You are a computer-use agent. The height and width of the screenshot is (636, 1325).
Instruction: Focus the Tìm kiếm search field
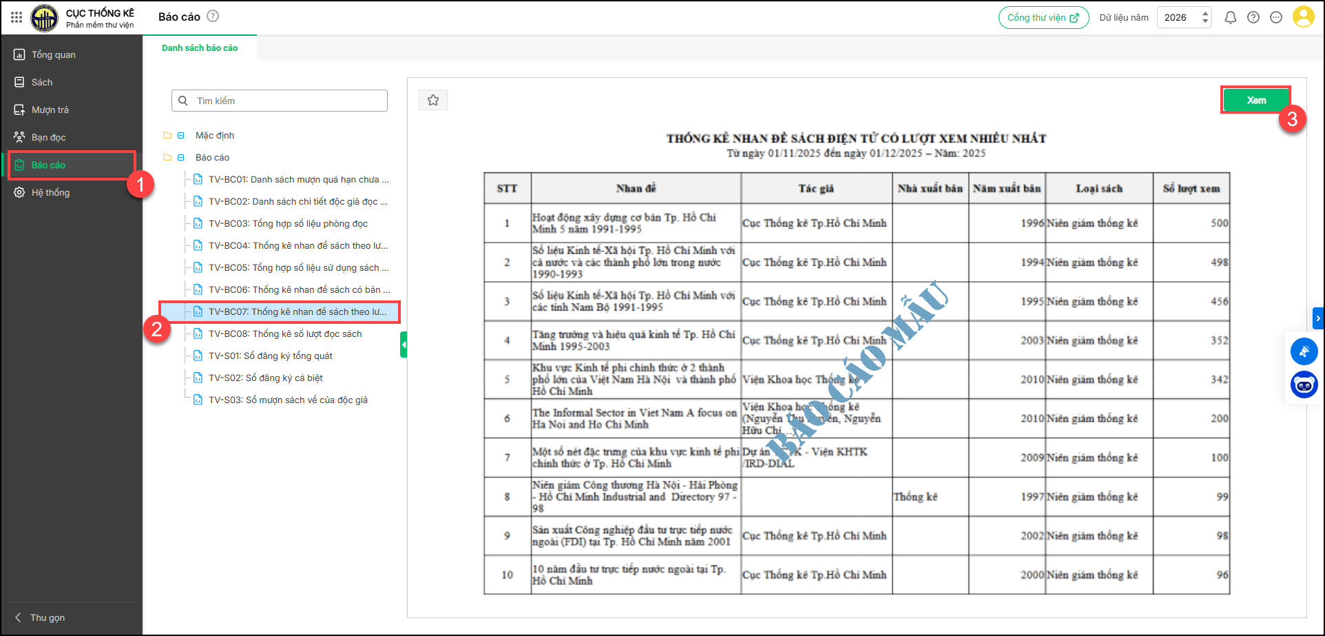289,101
